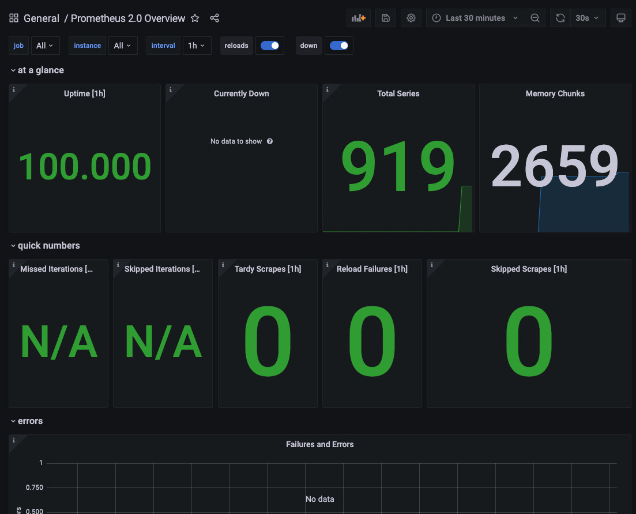Screen dimensions: 636x514
Task: Collapse the quick numbers row
Action: (46, 245)
